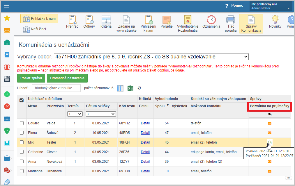Open Zadané na www stránke
Viewport: 295px width, 186px height.
pos(126,24)
